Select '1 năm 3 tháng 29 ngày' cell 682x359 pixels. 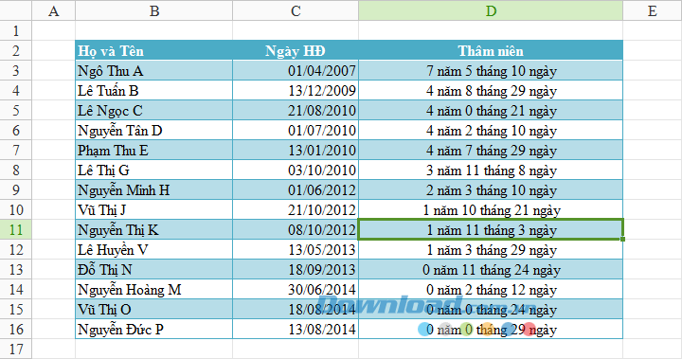click(491, 250)
